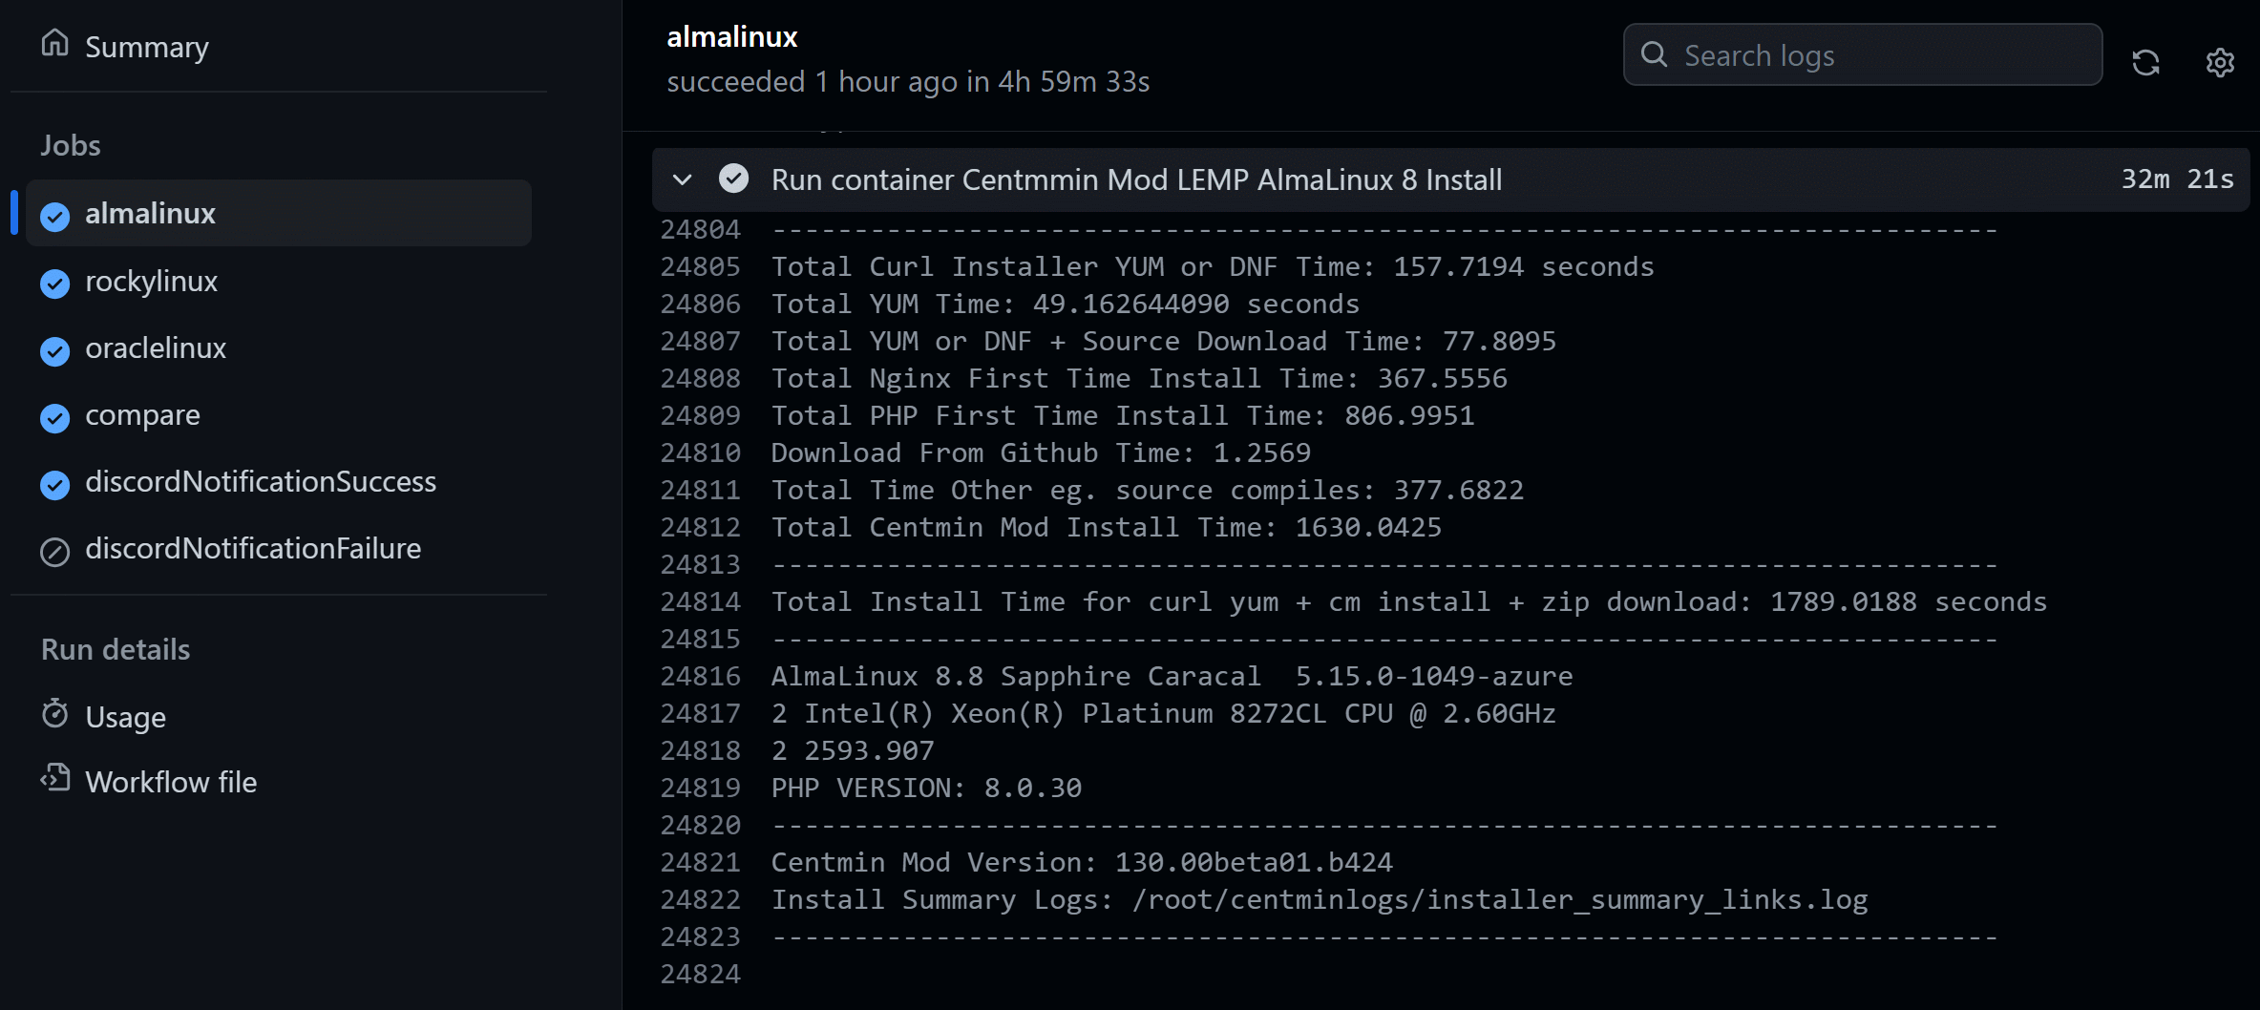Focus the Search logs field
Screen dimensions: 2260x1010
[x=1862, y=55]
